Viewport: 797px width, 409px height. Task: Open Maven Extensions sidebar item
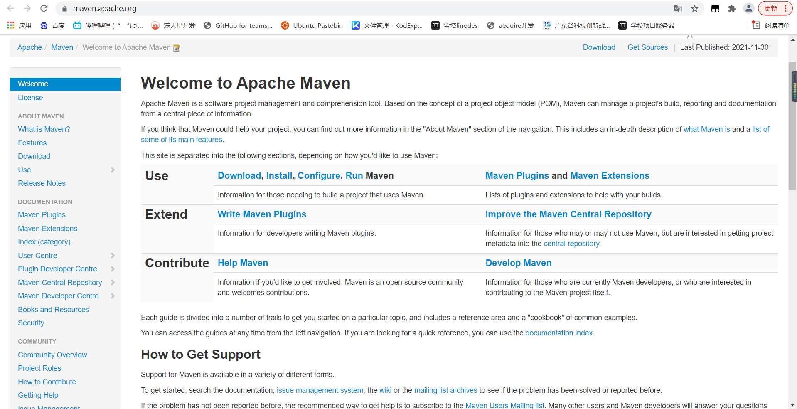(x=48, y=229)
